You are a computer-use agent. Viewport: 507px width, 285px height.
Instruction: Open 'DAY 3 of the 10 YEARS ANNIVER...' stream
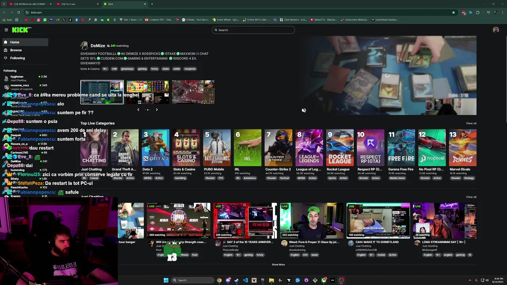[245, 221]
